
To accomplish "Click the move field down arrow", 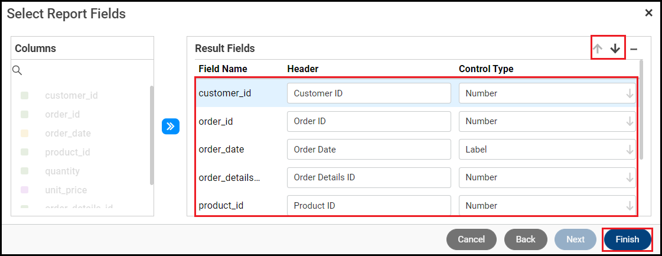I will (x=615, y=49).
